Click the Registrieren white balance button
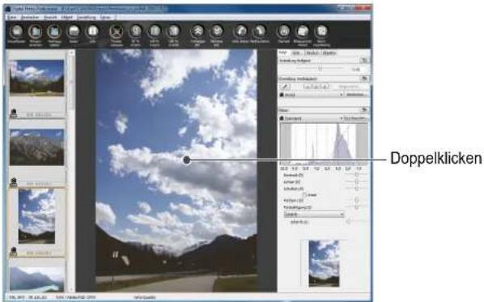Image resolution: width=484 pixels, height=302 pixels. (349, 87)
